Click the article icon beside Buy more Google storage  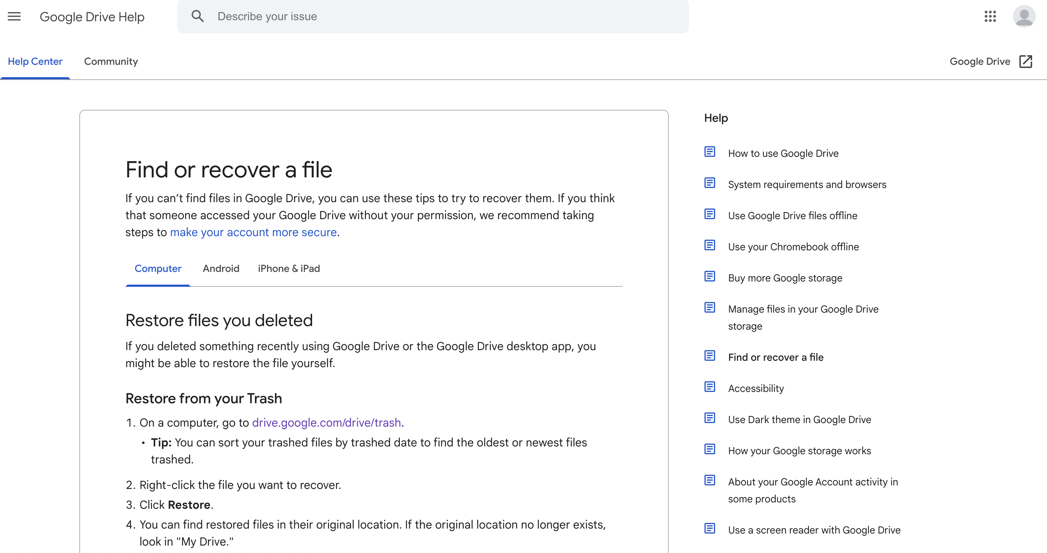710,277
